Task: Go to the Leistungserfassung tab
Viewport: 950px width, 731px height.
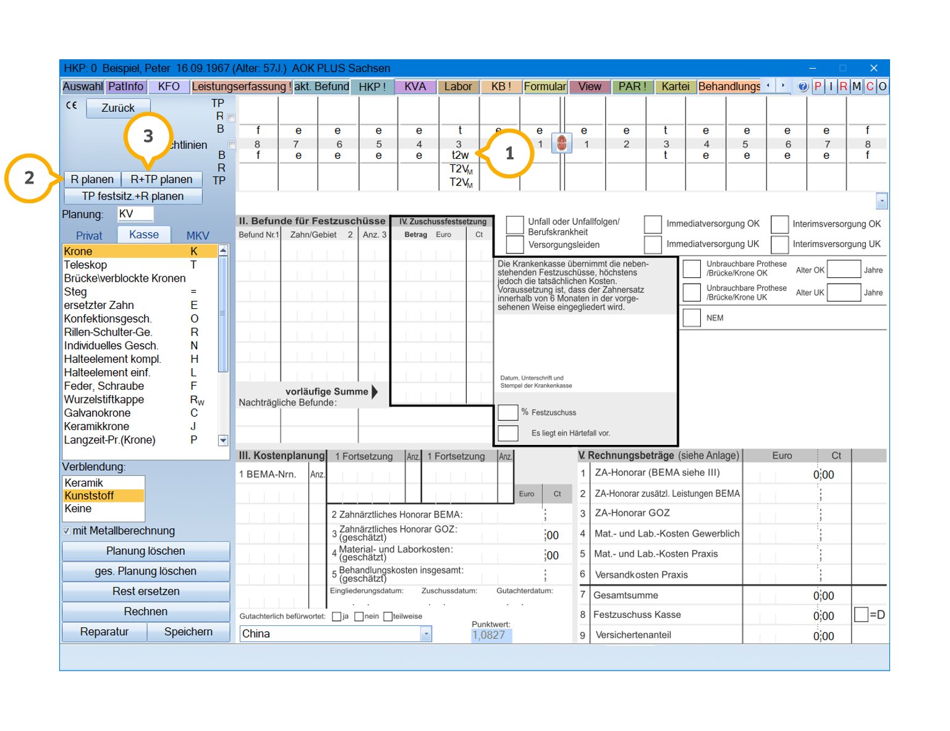Action: click(x=241, y=87)
